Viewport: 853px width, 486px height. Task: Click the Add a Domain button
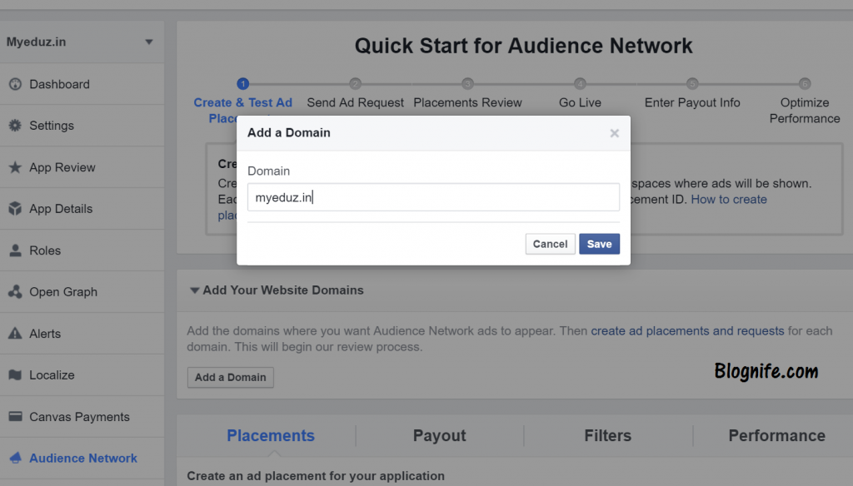point(230,377)
